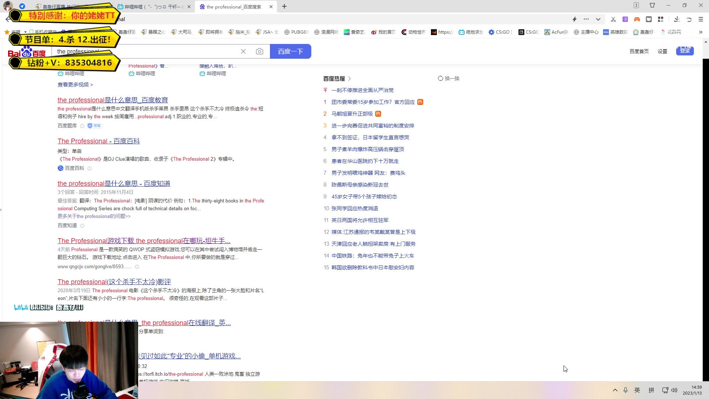Open the PUBG8X bookmark

click(296, 32)
